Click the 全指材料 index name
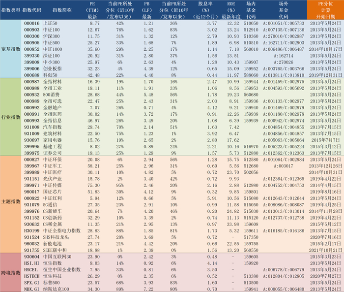This screenshot has height=292, width=344. click(x=53, y=82)
